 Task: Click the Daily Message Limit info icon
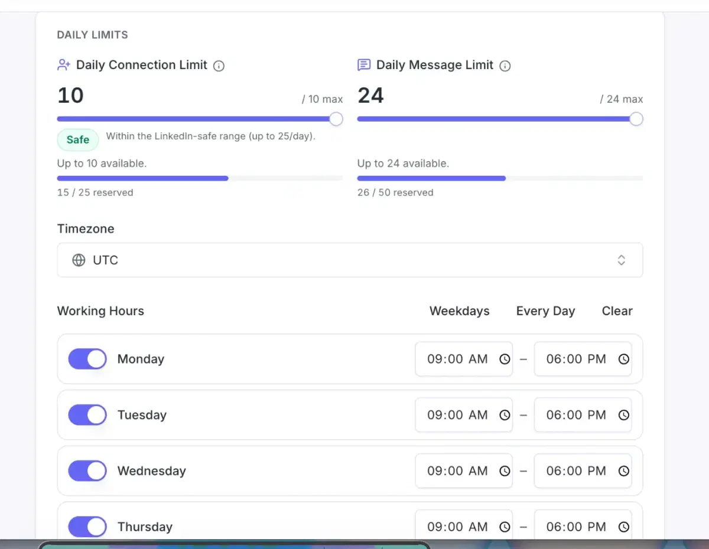pos(505,66)
